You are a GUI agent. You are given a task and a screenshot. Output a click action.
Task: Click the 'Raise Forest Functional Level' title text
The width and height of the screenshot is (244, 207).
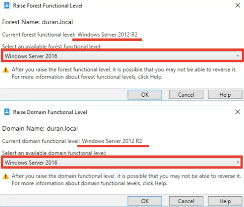48,5
